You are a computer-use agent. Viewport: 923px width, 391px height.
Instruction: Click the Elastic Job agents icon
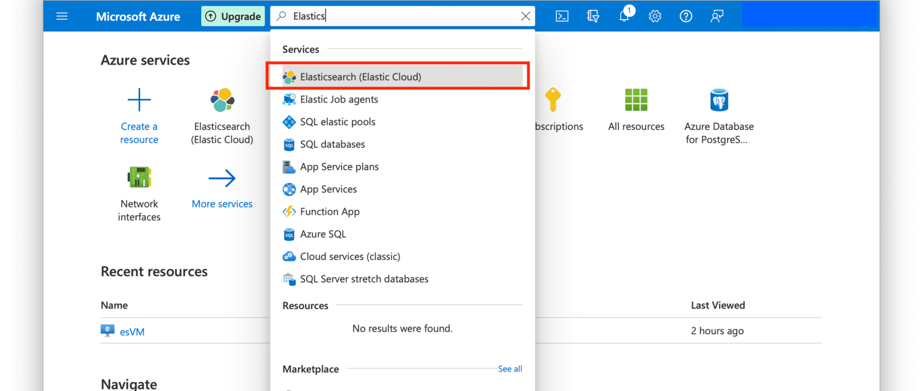(289, 99)
